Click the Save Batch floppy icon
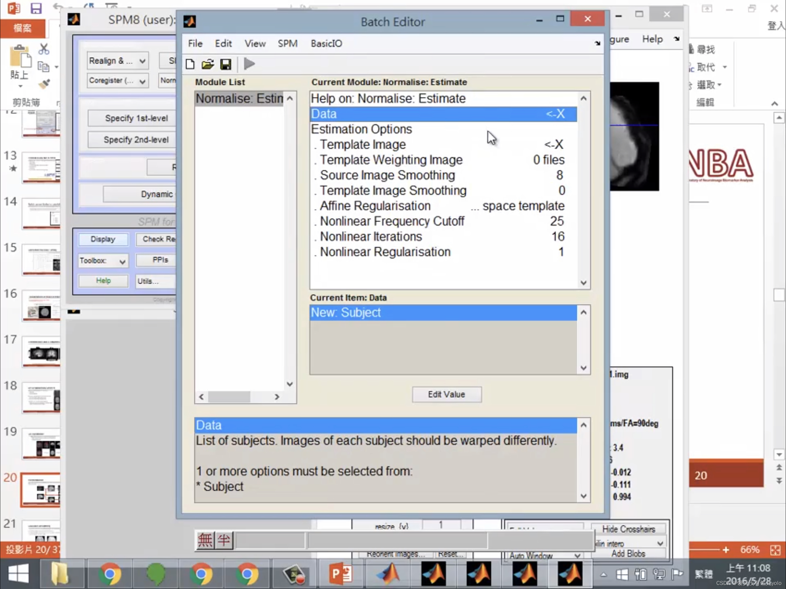 click(226, 64)
